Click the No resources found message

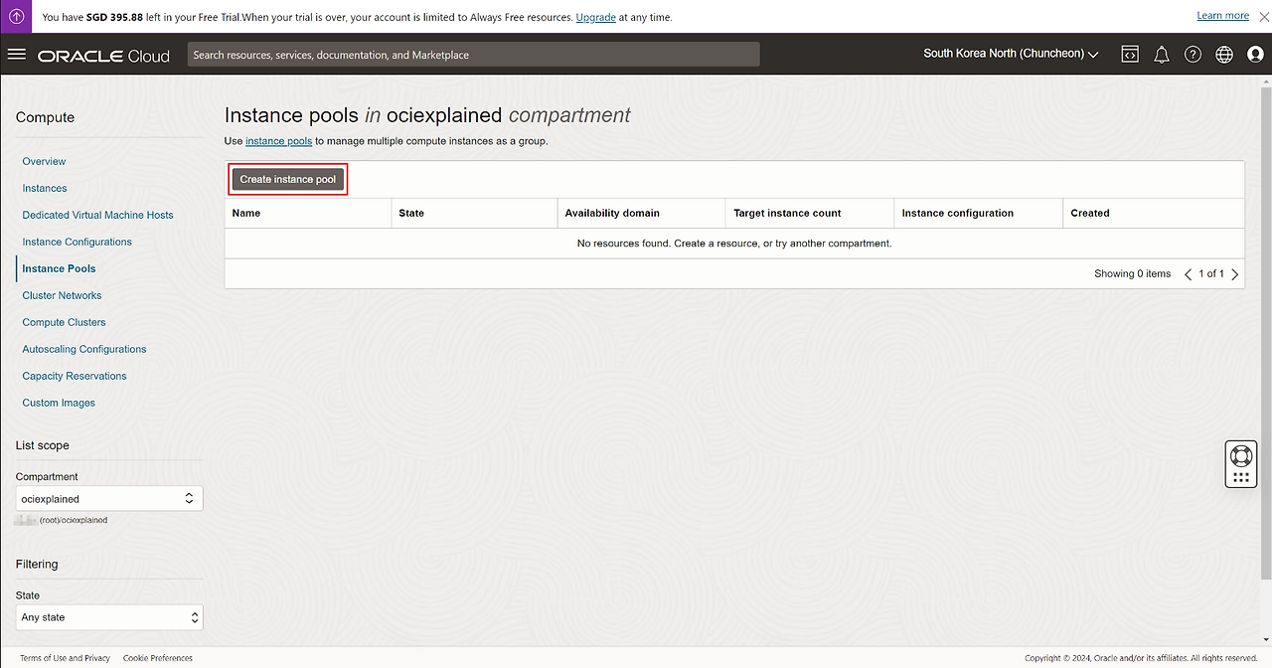click(x=734, y=243)
